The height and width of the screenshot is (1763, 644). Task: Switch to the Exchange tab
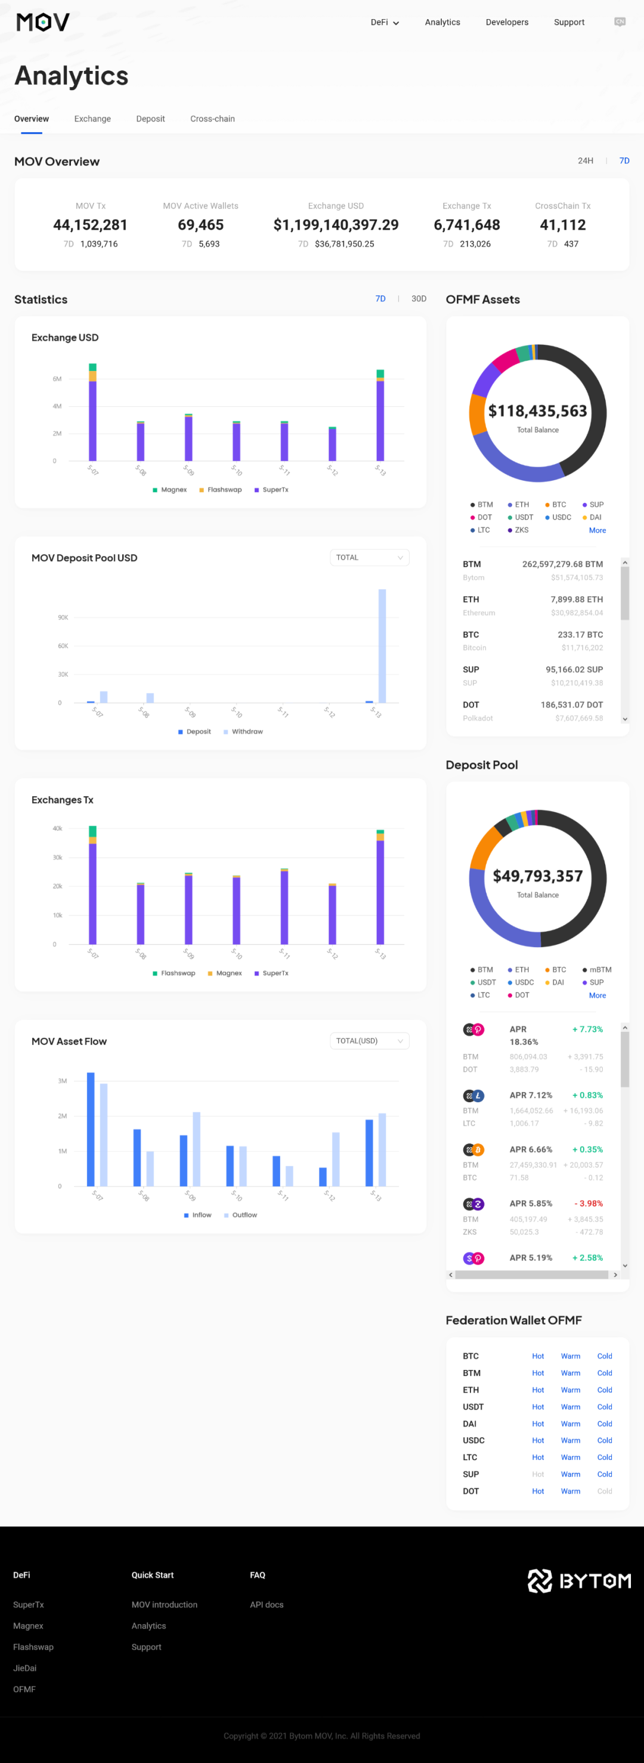[x=92, y=119]
